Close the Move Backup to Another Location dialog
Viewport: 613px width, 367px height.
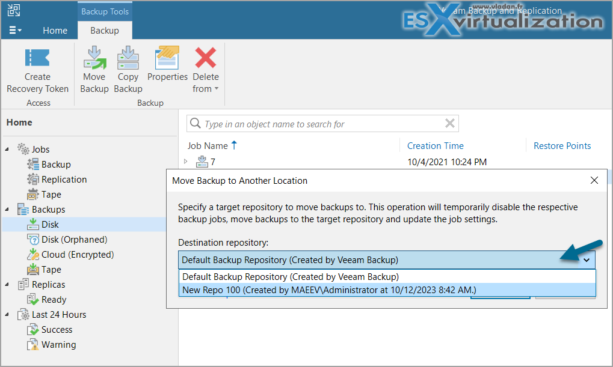click(594, 180)
